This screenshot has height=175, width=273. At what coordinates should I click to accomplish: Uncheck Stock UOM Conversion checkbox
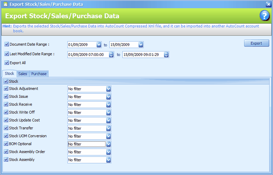coord(6,136)
